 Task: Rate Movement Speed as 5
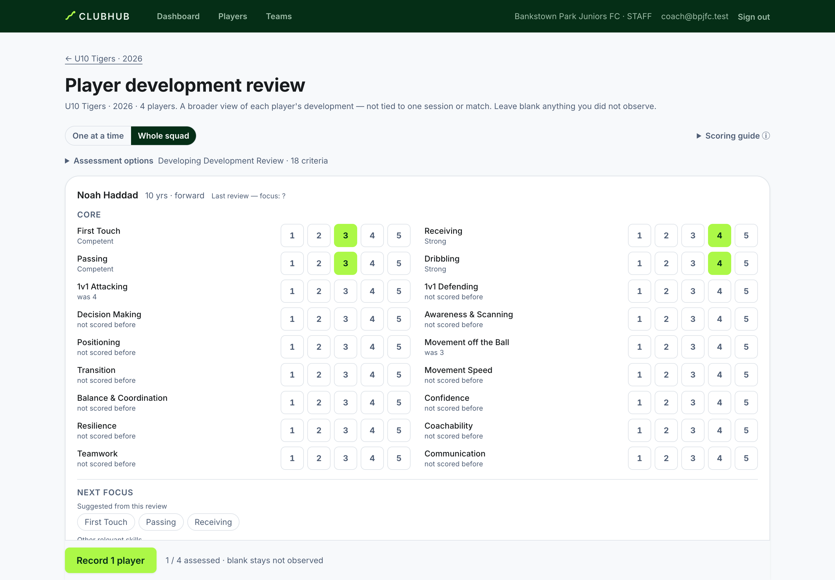(746, 375)
